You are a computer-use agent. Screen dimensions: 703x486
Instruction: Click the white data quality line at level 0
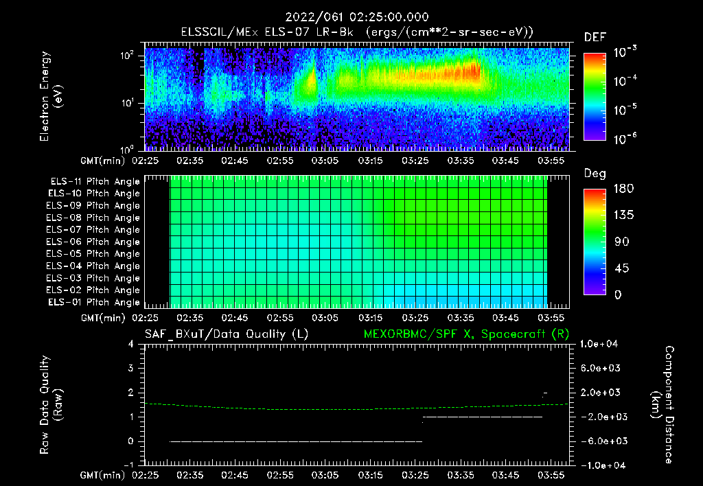(296, 441)
